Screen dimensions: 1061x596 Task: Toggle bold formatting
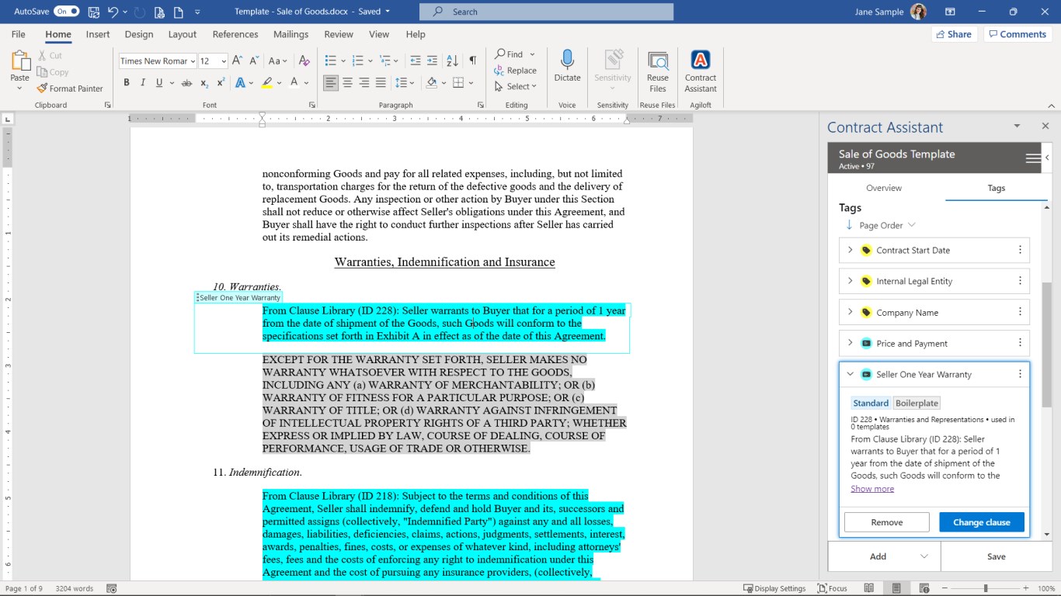click(127, 83)
